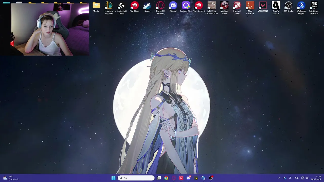Viewport: 324px width, 182px height.
Task: Select the Alien Isolation desktop shortcut
Action: (x=250, y=8)
